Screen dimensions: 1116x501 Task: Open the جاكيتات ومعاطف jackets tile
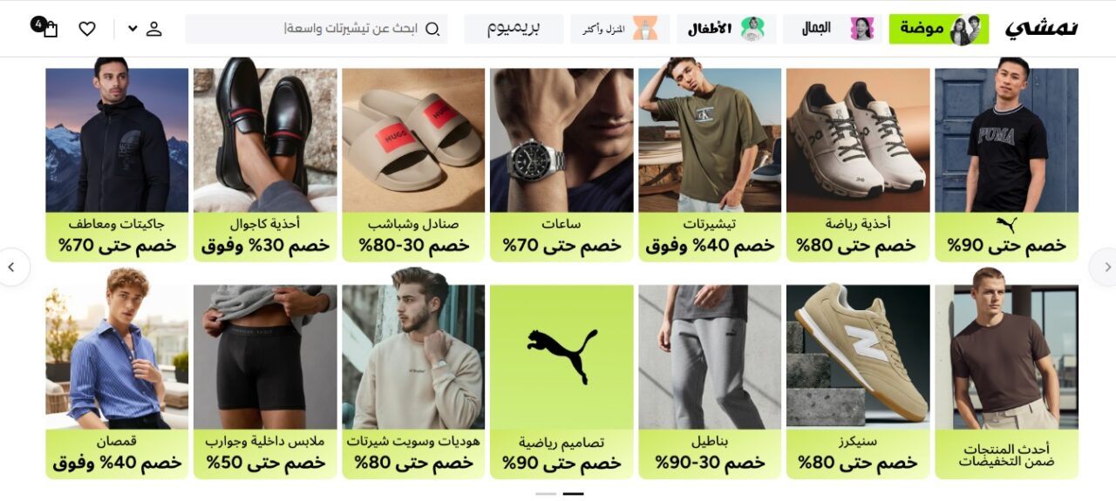coord(117,165)
